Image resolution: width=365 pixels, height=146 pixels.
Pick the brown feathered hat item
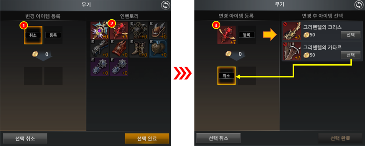(158, 30)
